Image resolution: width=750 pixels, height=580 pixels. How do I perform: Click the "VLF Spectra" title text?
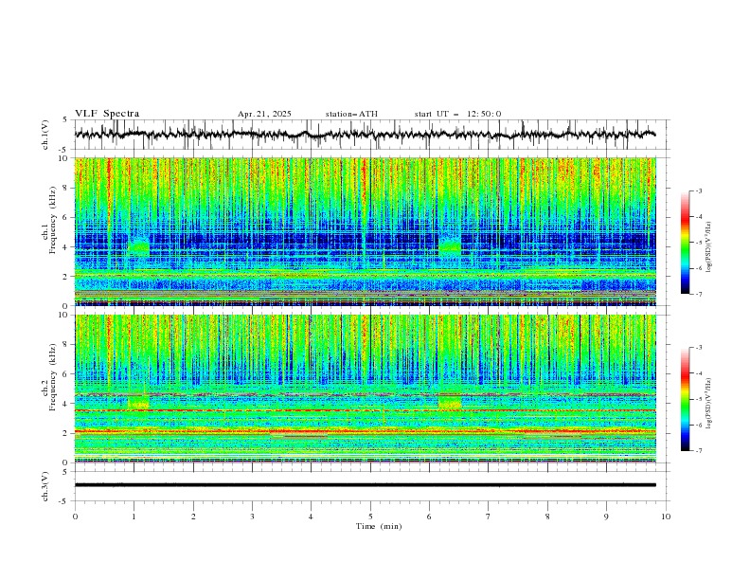(107, 114)
